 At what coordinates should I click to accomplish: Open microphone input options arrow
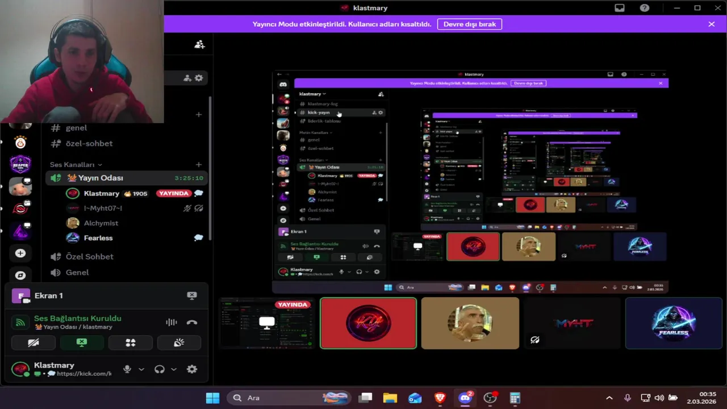tap(141, 369)
